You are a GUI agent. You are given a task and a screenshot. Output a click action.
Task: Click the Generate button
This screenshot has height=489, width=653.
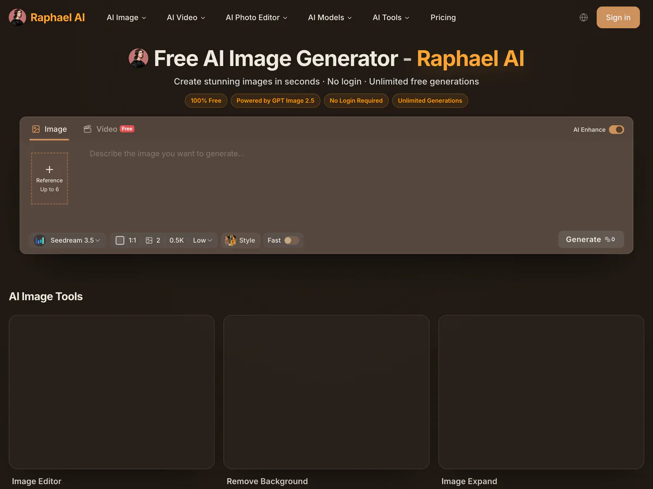tap(591, 240)
